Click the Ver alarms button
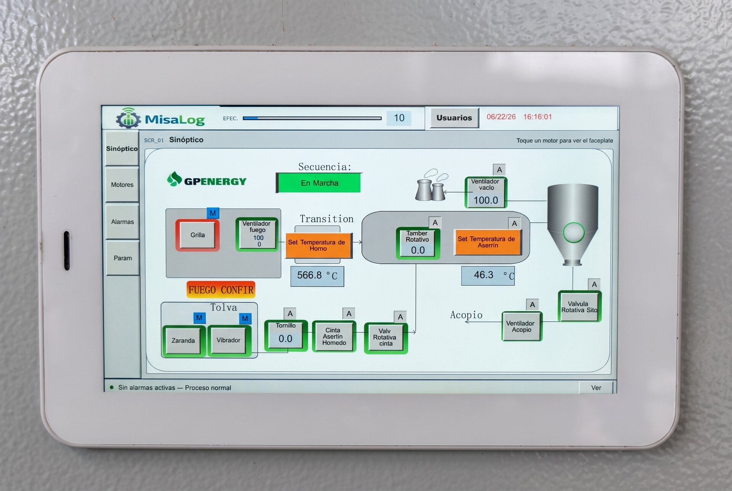The width and height of the screenshot is (732, 491). (x=596, y=387)
